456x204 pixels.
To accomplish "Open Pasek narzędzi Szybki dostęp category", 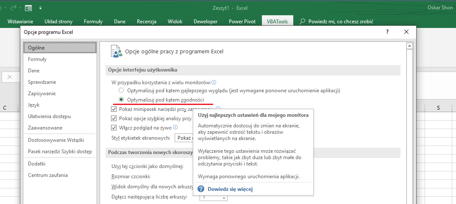I will click(x=60, y=152).
